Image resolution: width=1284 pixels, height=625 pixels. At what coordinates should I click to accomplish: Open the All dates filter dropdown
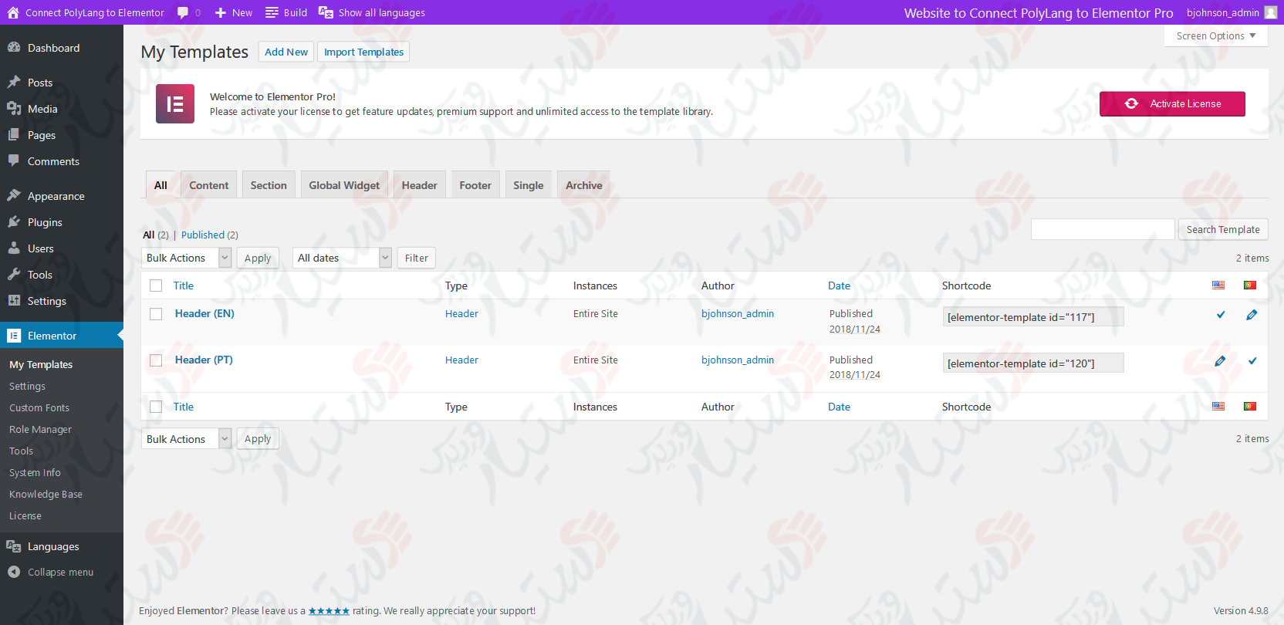(343, 258)
